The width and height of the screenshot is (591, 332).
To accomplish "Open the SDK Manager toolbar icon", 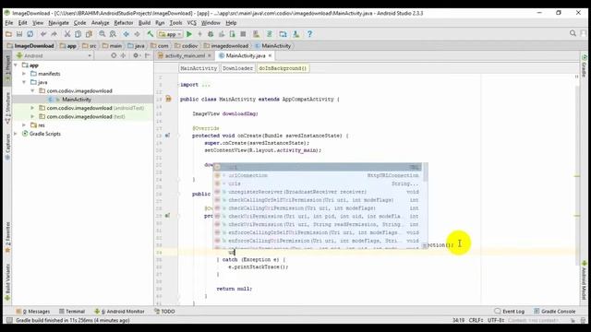I will click(295, 34).
